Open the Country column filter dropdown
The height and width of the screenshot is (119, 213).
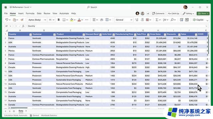click(x=31, y=34)
